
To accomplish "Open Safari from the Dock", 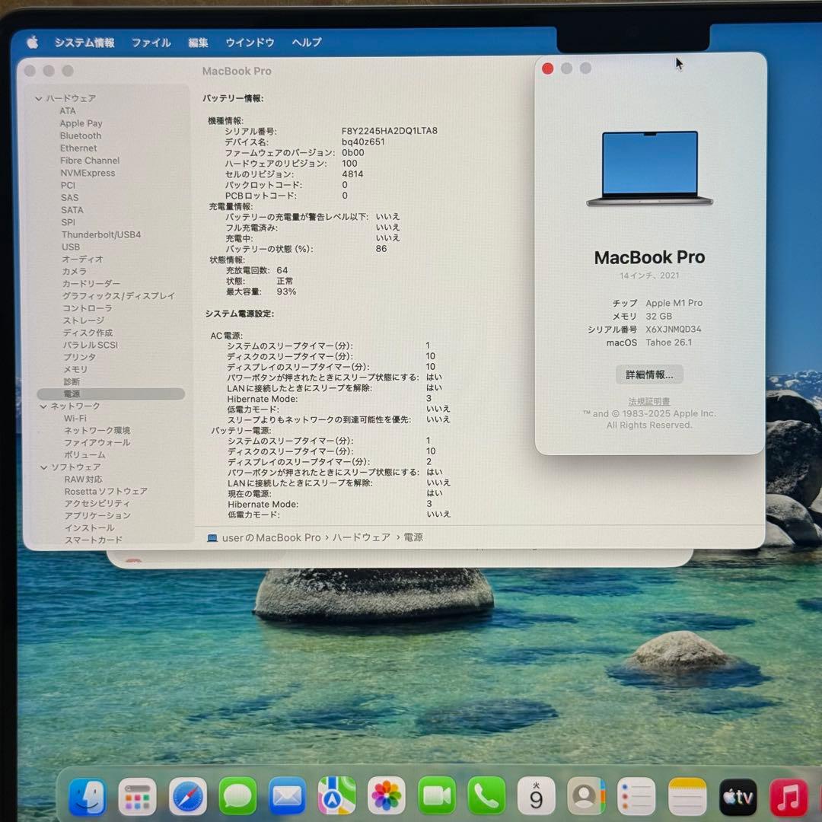I will [188, 797].
